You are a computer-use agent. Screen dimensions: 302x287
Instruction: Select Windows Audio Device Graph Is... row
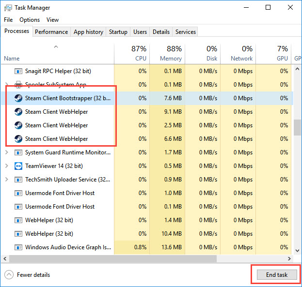click(147, 247)
